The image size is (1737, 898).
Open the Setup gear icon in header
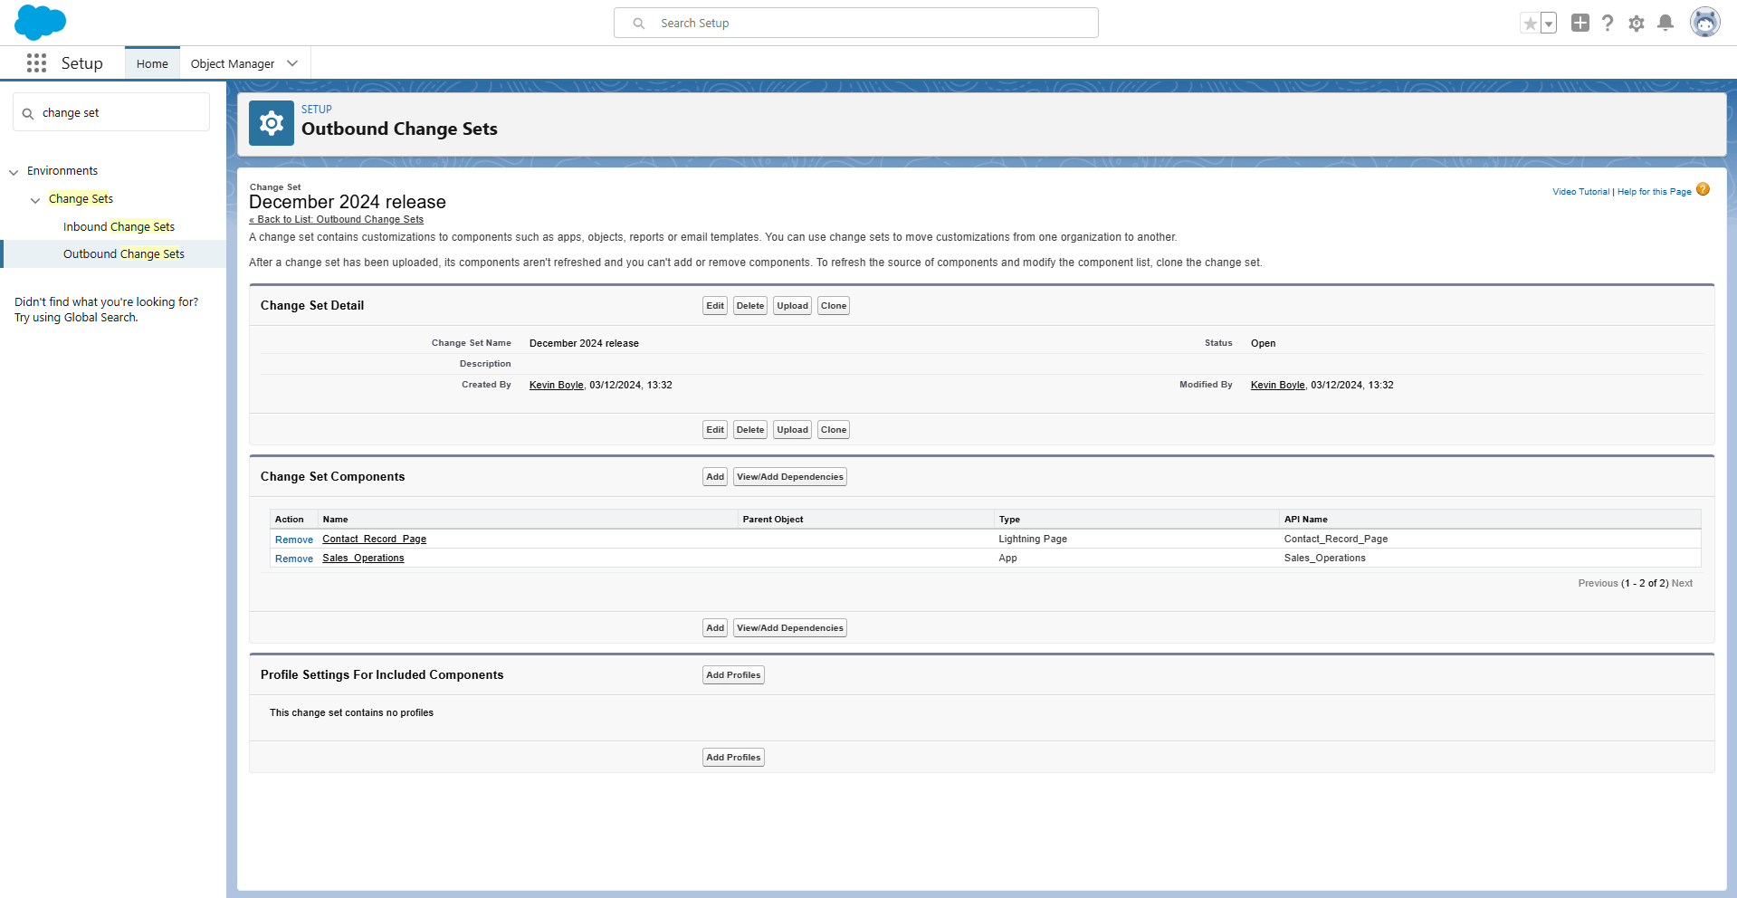pyautogui.click(x=1636, y=24)
